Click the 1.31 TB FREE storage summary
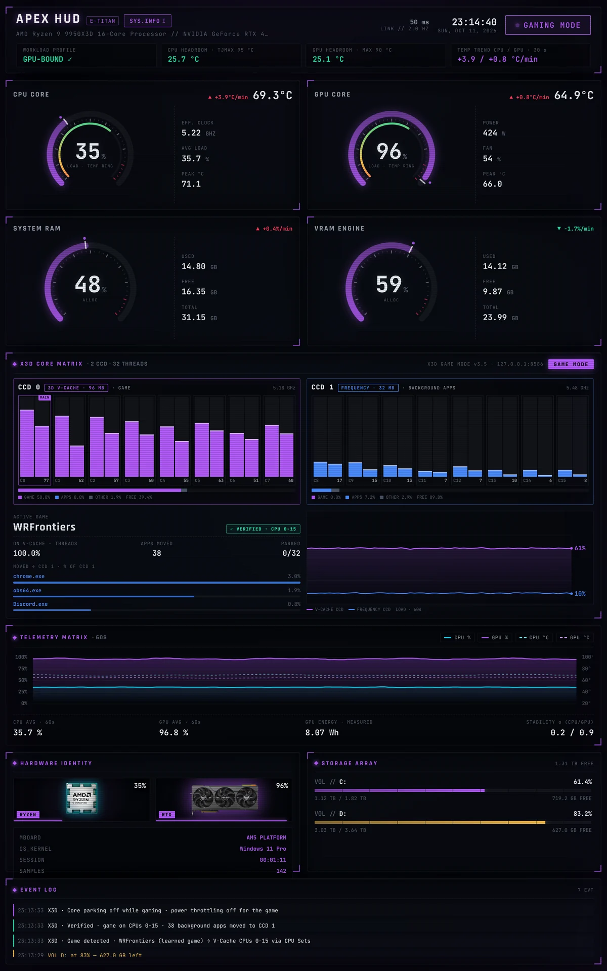 pyautogui.click(x=574, y=763)
